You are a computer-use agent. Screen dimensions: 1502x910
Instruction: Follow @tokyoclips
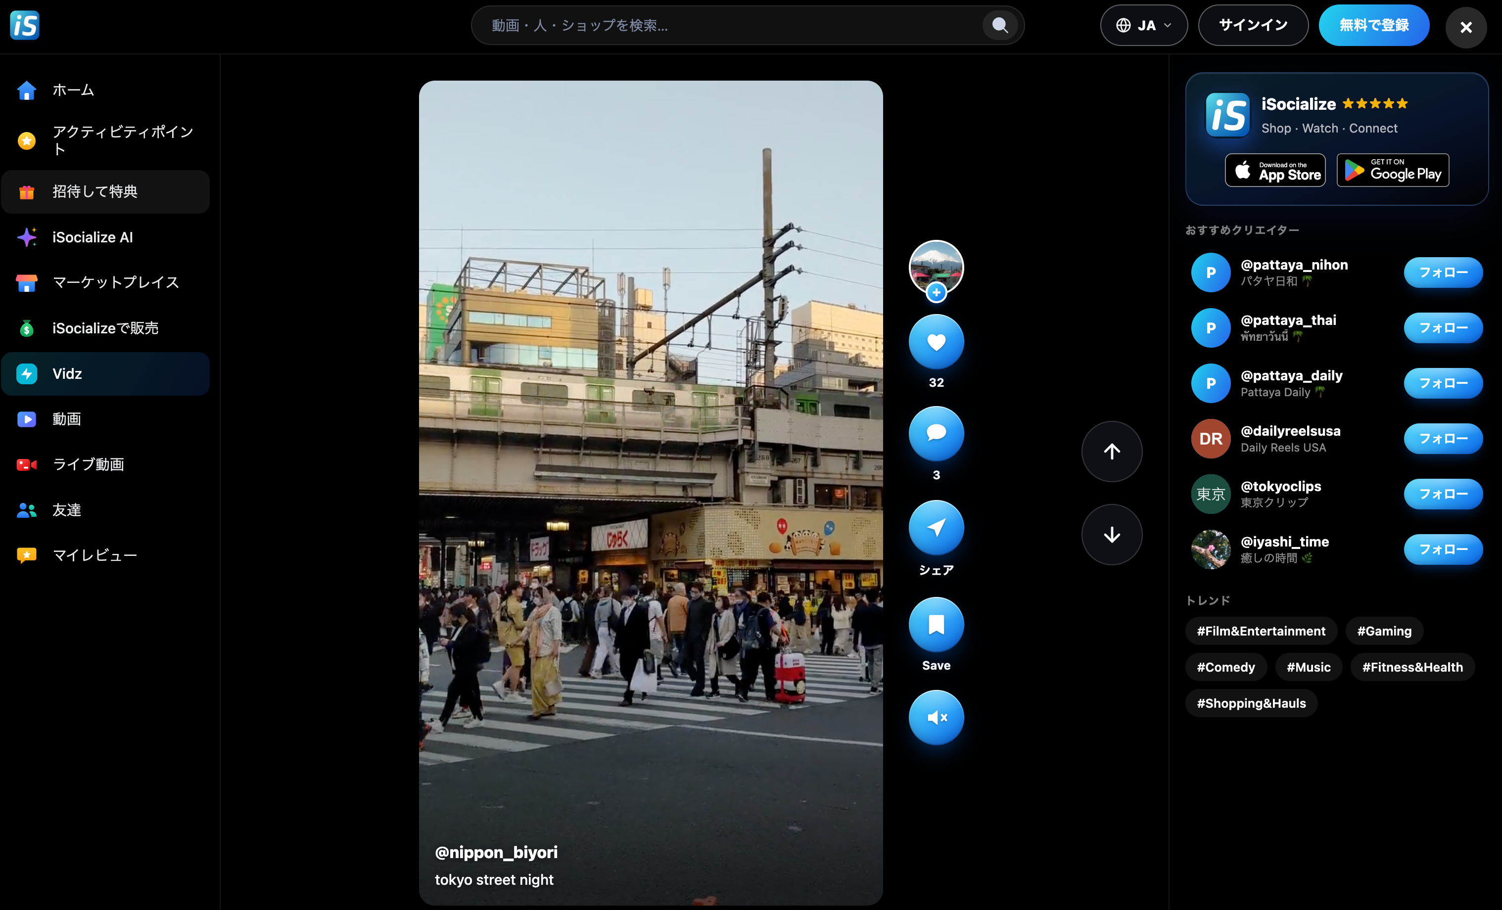(x=1443, y=494)
